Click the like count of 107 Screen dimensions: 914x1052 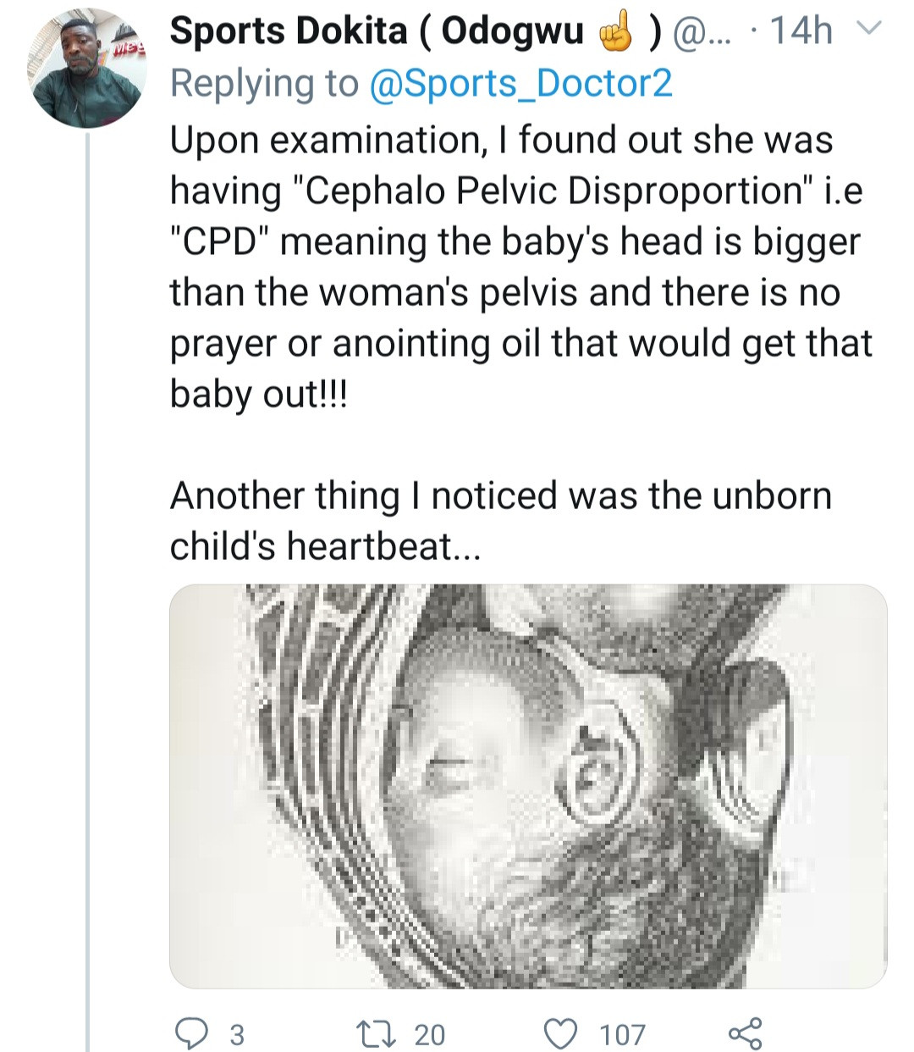[622, 1034]
